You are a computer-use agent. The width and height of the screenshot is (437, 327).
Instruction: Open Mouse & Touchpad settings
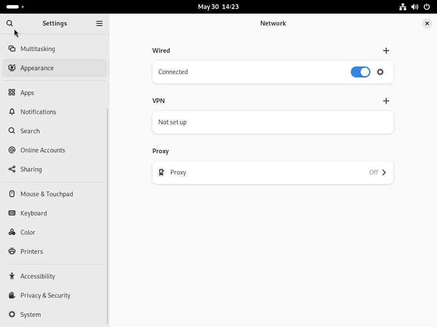point(55,194)
